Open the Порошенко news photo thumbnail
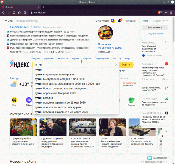175x164 pixels. pos(53,127)
